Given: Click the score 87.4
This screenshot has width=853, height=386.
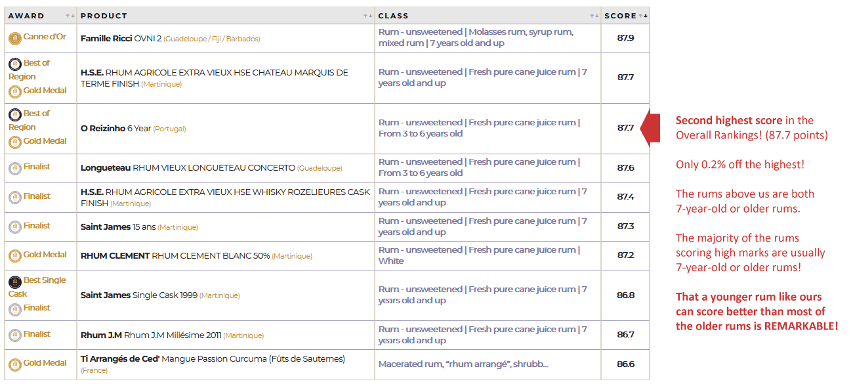Looking at the screenshot, I should click(x=625, y=197).
